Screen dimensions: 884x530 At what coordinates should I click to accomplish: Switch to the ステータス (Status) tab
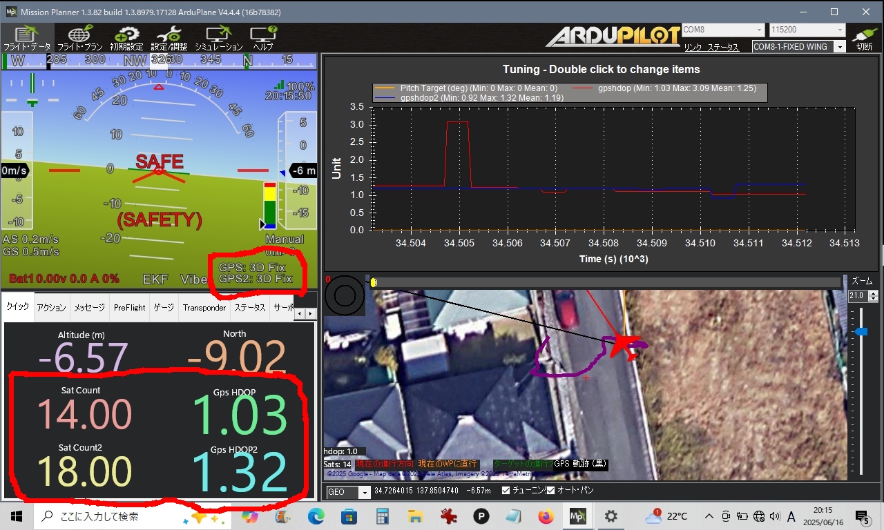coord(250,307)
